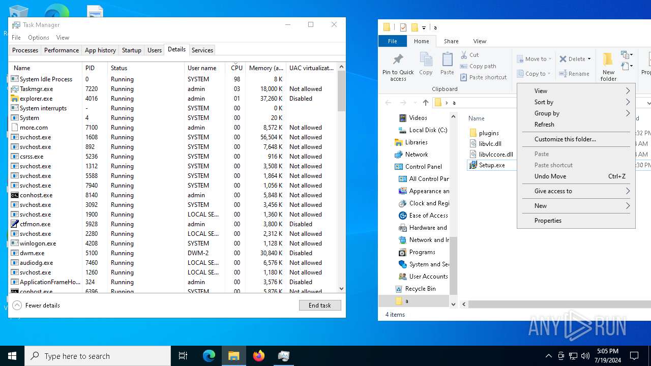Select Control Panel in navigation pane
Image resolution: width=651 pixels, height=366 pixels.
tap(423, 167)
